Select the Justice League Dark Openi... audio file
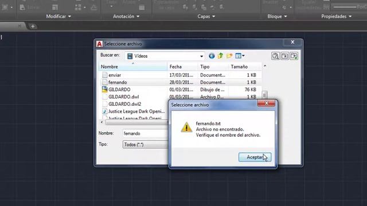The width and height of the screenshot is (367, 206). point(136,112)
